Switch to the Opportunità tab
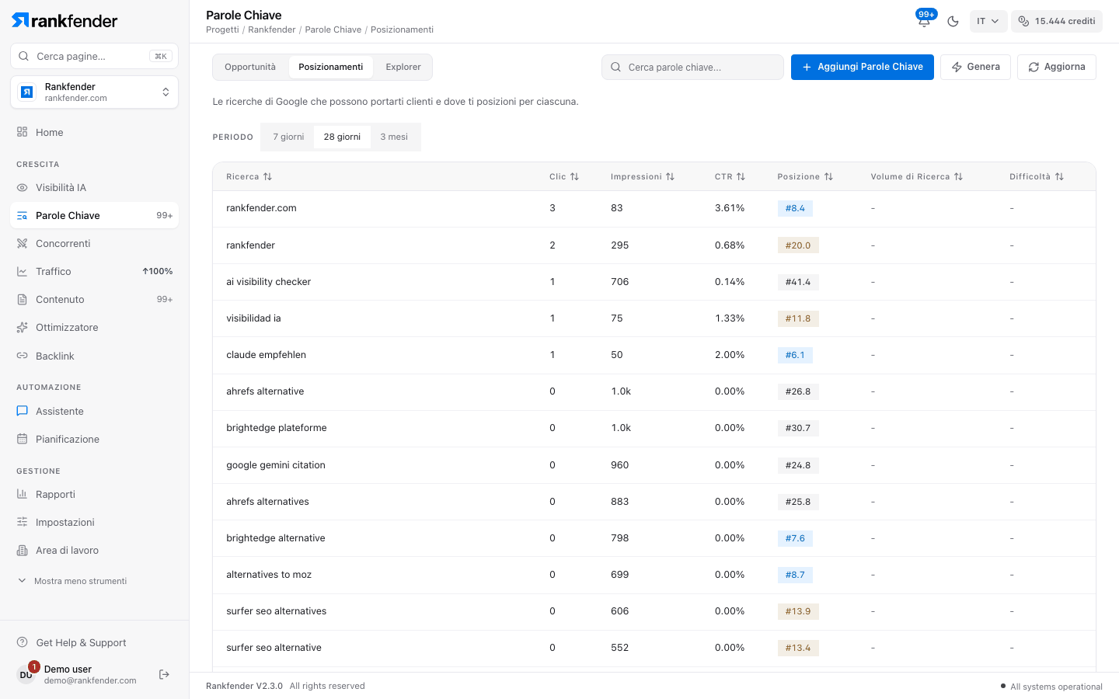The image size is (1119, 699). click(250, 67)
